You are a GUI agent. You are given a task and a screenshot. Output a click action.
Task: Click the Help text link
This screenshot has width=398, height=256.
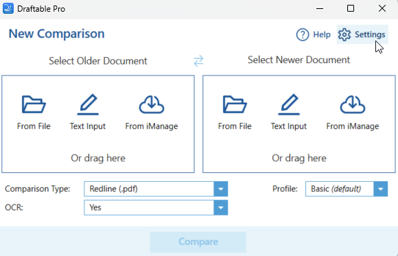[322, 34]
